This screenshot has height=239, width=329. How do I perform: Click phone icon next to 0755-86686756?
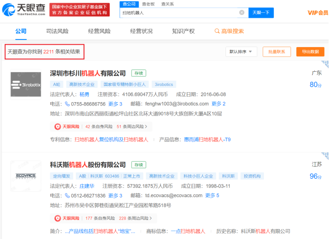click(67, 104)
